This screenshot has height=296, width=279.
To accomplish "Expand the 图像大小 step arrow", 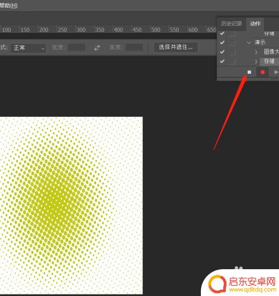I will pyautogui.click(x=256, y=52).
